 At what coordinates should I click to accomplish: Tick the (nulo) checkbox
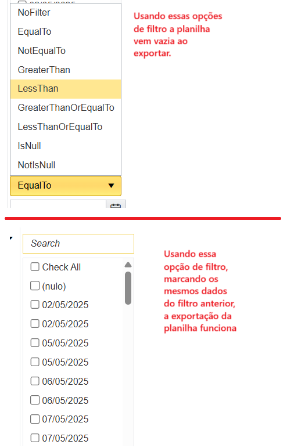coord(35,286)
